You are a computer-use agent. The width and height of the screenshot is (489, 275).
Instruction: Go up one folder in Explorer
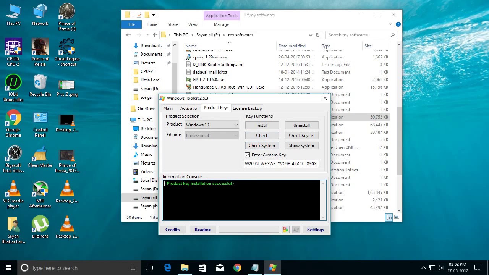coord(155,35)
